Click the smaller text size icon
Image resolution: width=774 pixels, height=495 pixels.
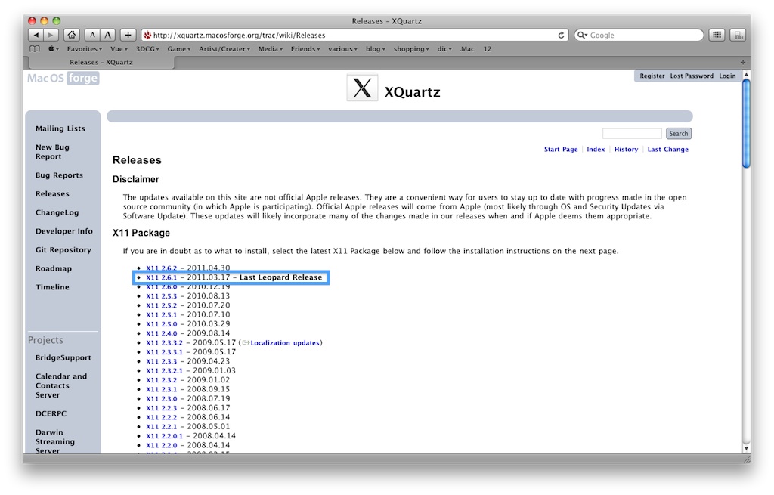tap(92, 34)
